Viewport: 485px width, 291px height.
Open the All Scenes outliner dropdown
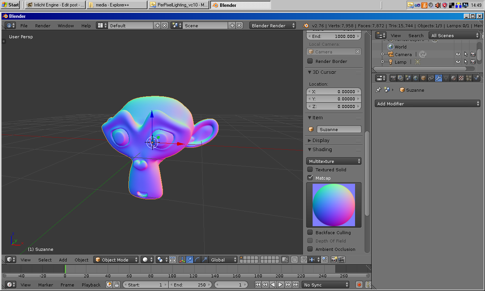point(455,35)
